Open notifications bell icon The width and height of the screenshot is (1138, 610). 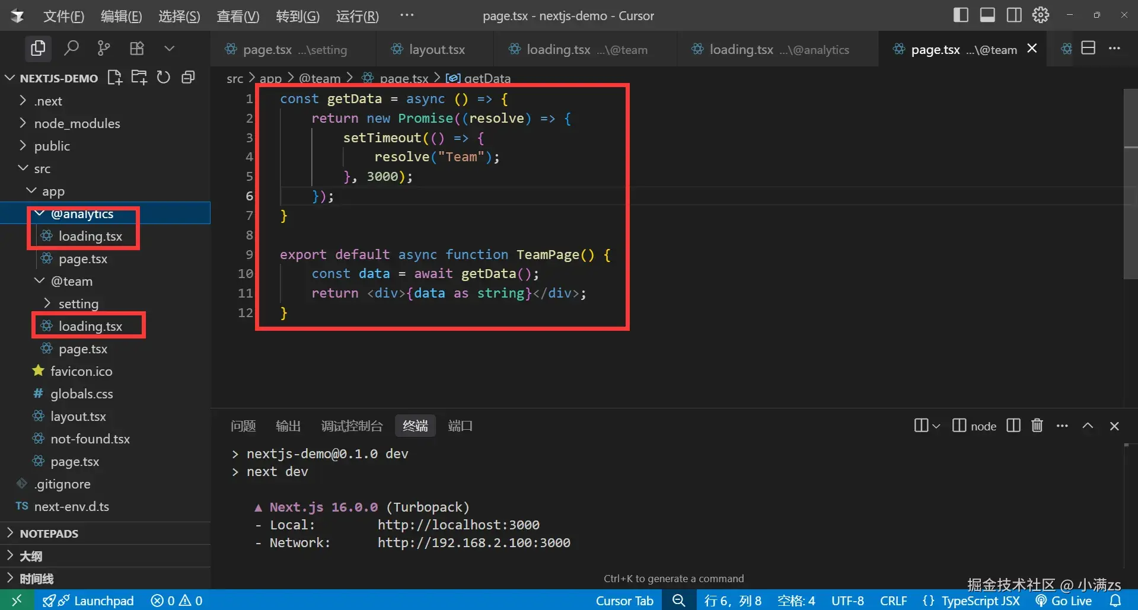pos(1115,601)
